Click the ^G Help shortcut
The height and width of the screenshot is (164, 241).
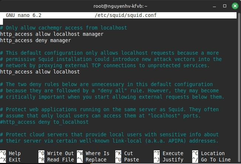(x=10, y=153)
